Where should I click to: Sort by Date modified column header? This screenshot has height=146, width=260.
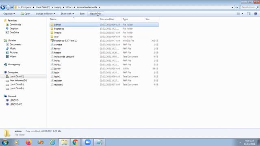[107, 19]
